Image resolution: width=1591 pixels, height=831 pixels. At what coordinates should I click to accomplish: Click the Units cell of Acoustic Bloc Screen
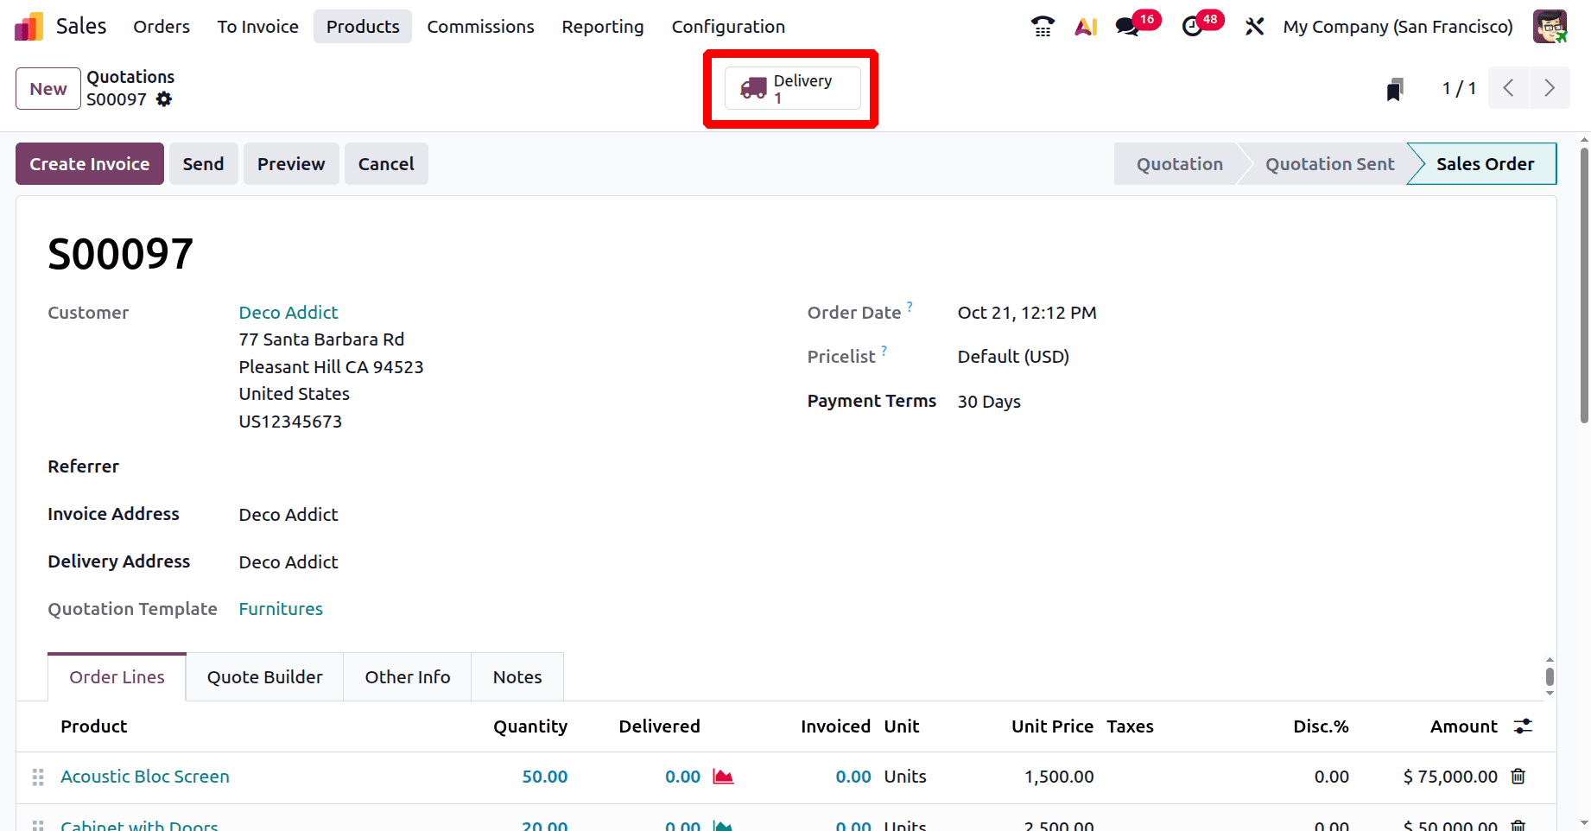click(x=905, y=777)
